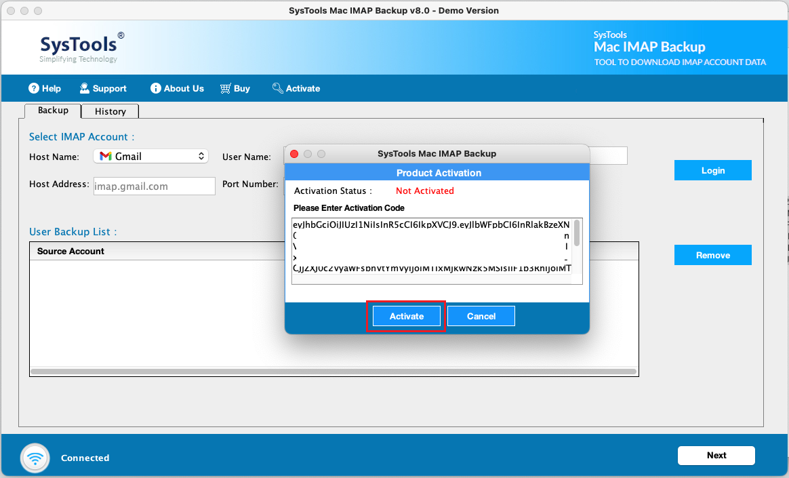Open the About Us menu label

(x=184, y=89)
